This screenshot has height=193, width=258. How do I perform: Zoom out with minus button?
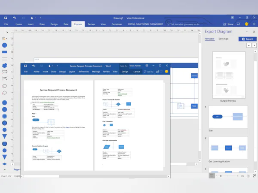(216, 176)
